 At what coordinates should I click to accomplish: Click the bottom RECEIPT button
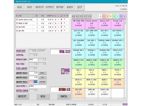(22, 96)
